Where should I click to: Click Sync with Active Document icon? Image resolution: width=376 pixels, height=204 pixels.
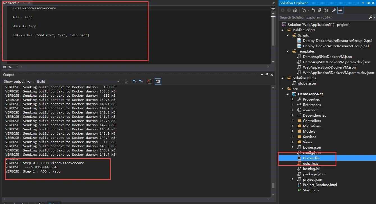point(313,10)
